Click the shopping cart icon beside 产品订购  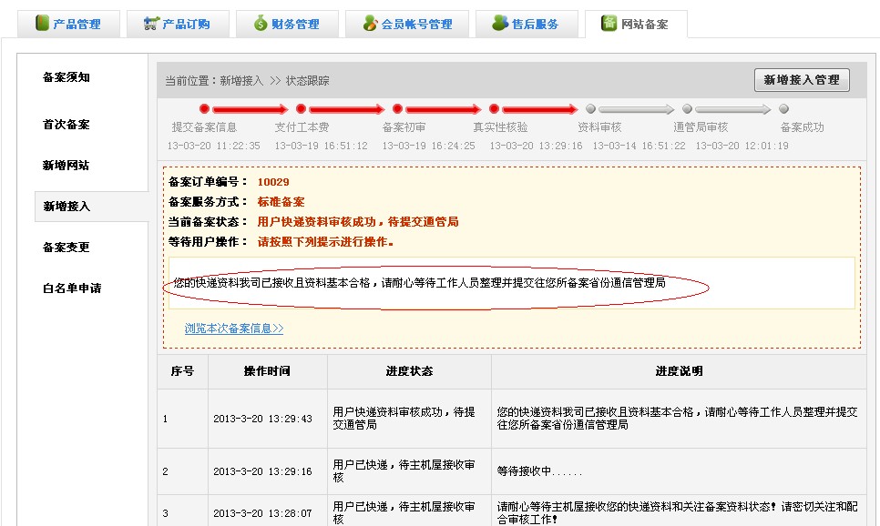[151, 23]
